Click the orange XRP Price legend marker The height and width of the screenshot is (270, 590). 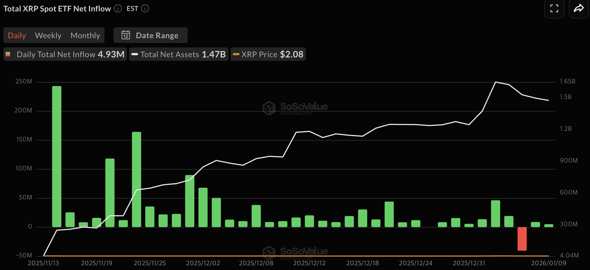point(236,54)
